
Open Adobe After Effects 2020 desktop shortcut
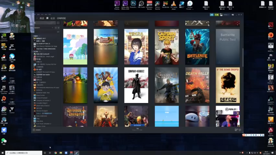125,5
